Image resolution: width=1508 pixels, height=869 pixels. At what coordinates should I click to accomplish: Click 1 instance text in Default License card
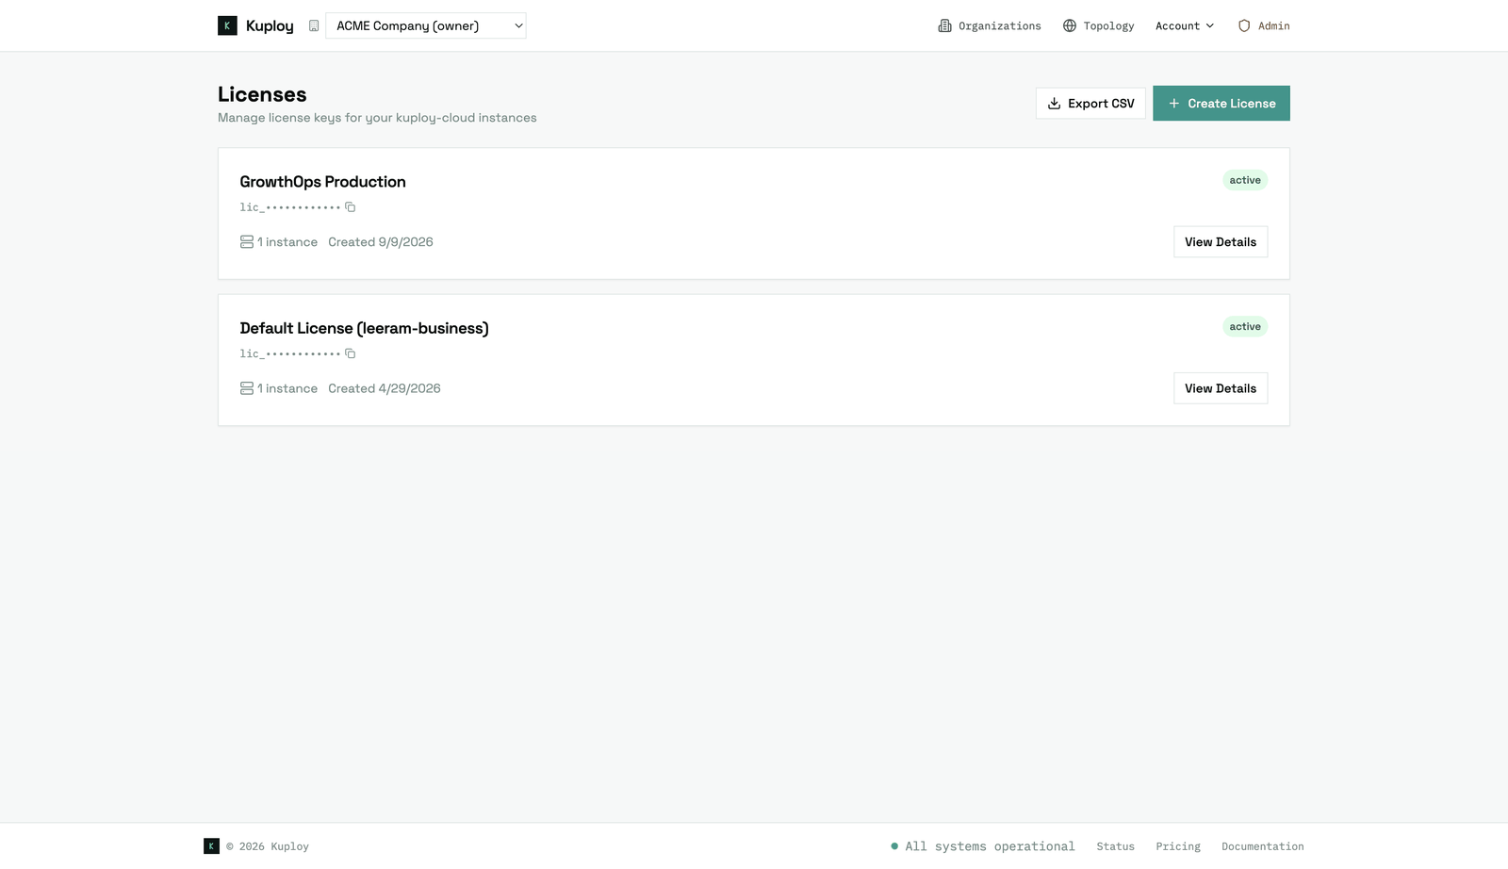(287, 388)
